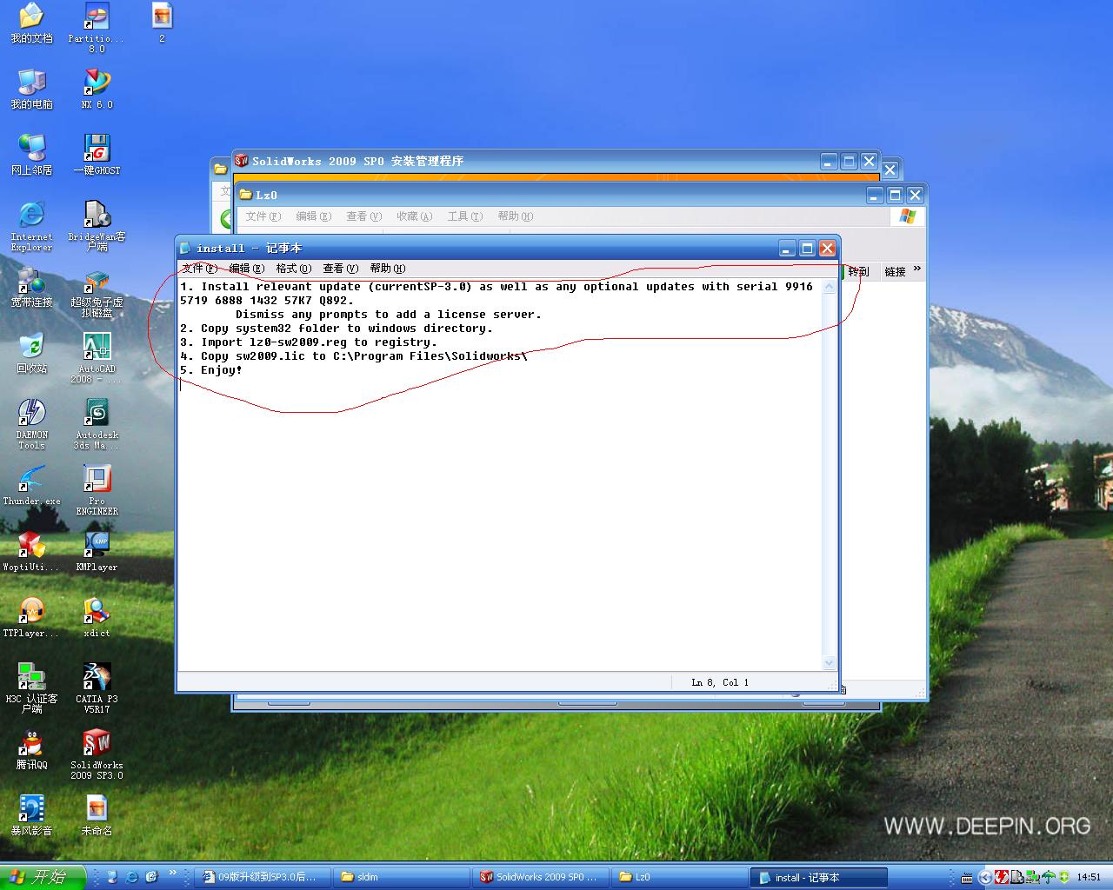Open Notepad's 文件(F) menu
This screenshot has height=890, width=1113.
coord(199,269)
